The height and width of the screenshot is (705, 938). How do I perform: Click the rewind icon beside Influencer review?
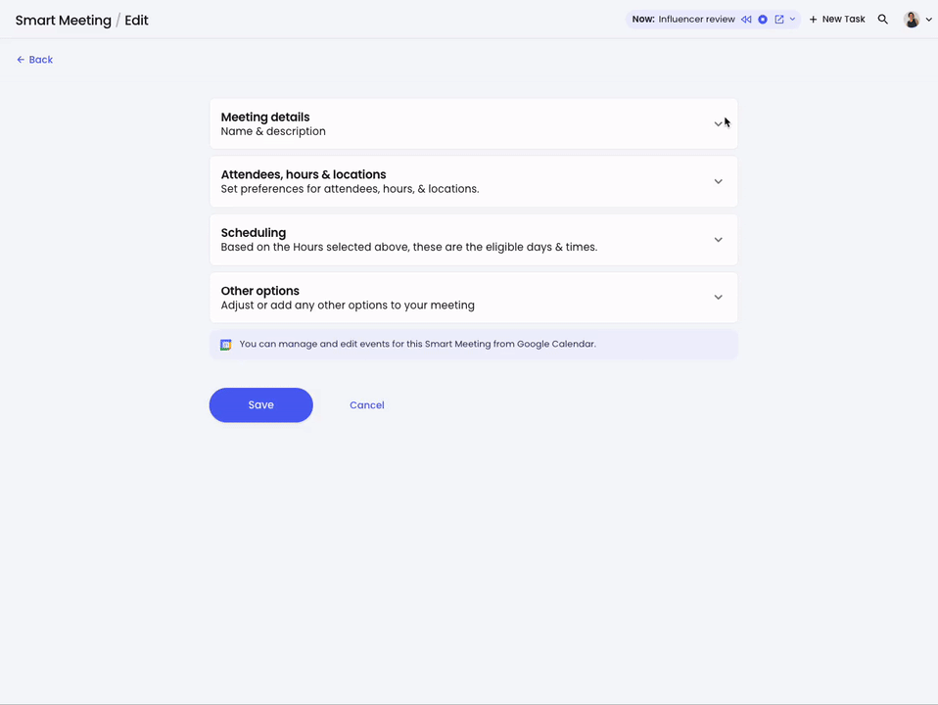(746, 20)
